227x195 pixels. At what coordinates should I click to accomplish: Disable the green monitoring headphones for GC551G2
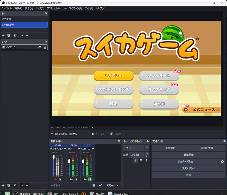90,179
